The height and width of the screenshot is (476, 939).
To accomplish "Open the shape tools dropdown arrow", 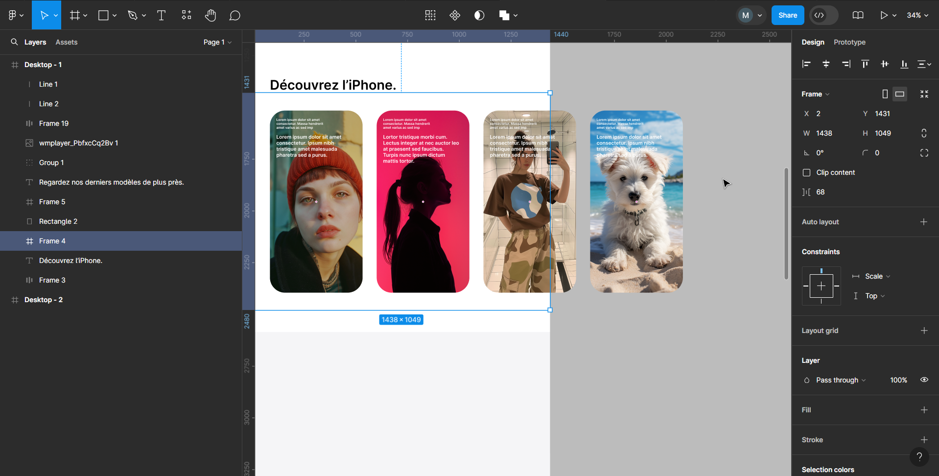I will tap(115, 16).
